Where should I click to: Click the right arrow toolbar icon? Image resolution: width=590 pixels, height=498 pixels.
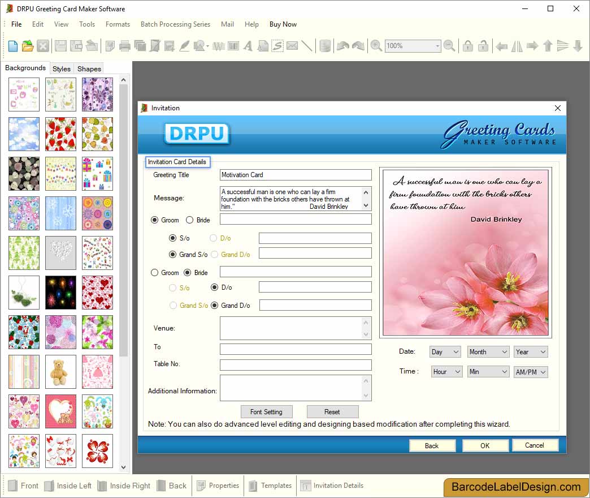coord(532,46)
